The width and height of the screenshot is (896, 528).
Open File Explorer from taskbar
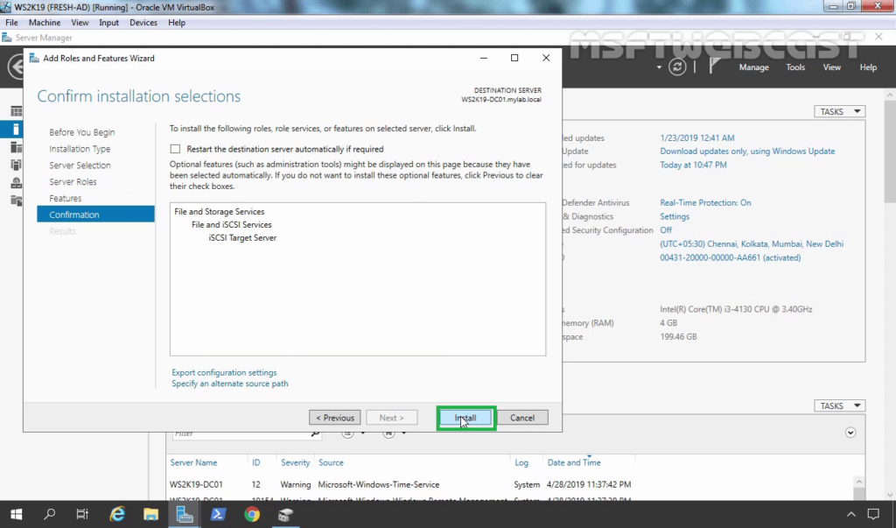pos(150,514)
